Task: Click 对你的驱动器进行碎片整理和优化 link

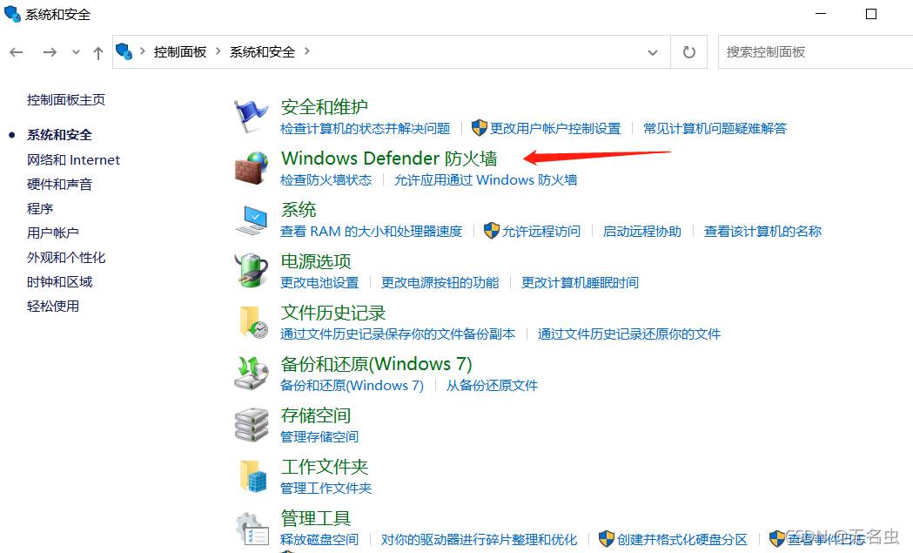Action: [479, 540]
